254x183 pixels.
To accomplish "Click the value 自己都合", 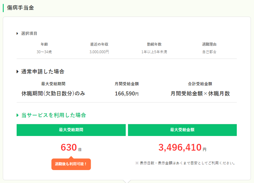I will [x=209, y=52].
